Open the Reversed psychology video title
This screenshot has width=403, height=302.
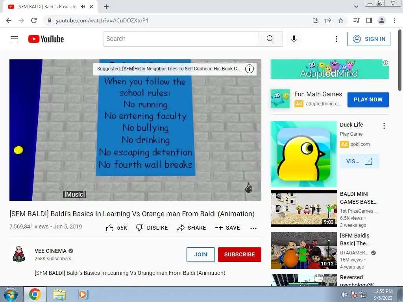coord(356,281)
